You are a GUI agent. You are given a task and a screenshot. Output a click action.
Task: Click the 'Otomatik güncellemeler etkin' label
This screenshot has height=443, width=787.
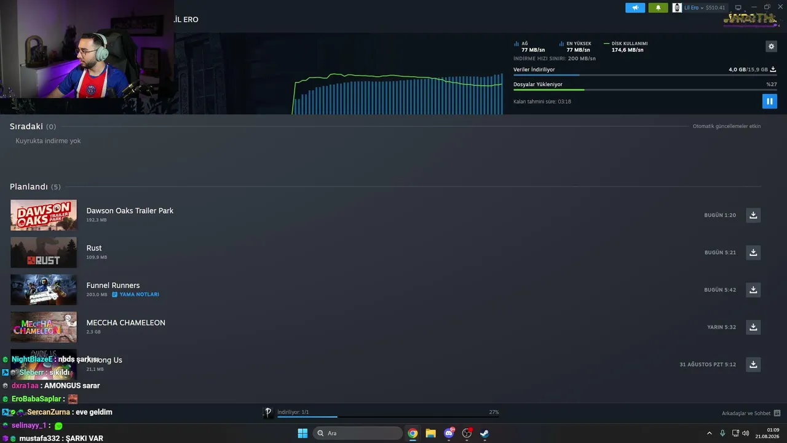point(727,126)
